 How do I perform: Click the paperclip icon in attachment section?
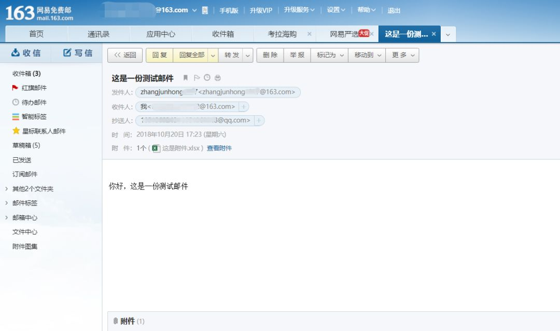(115, 321)
